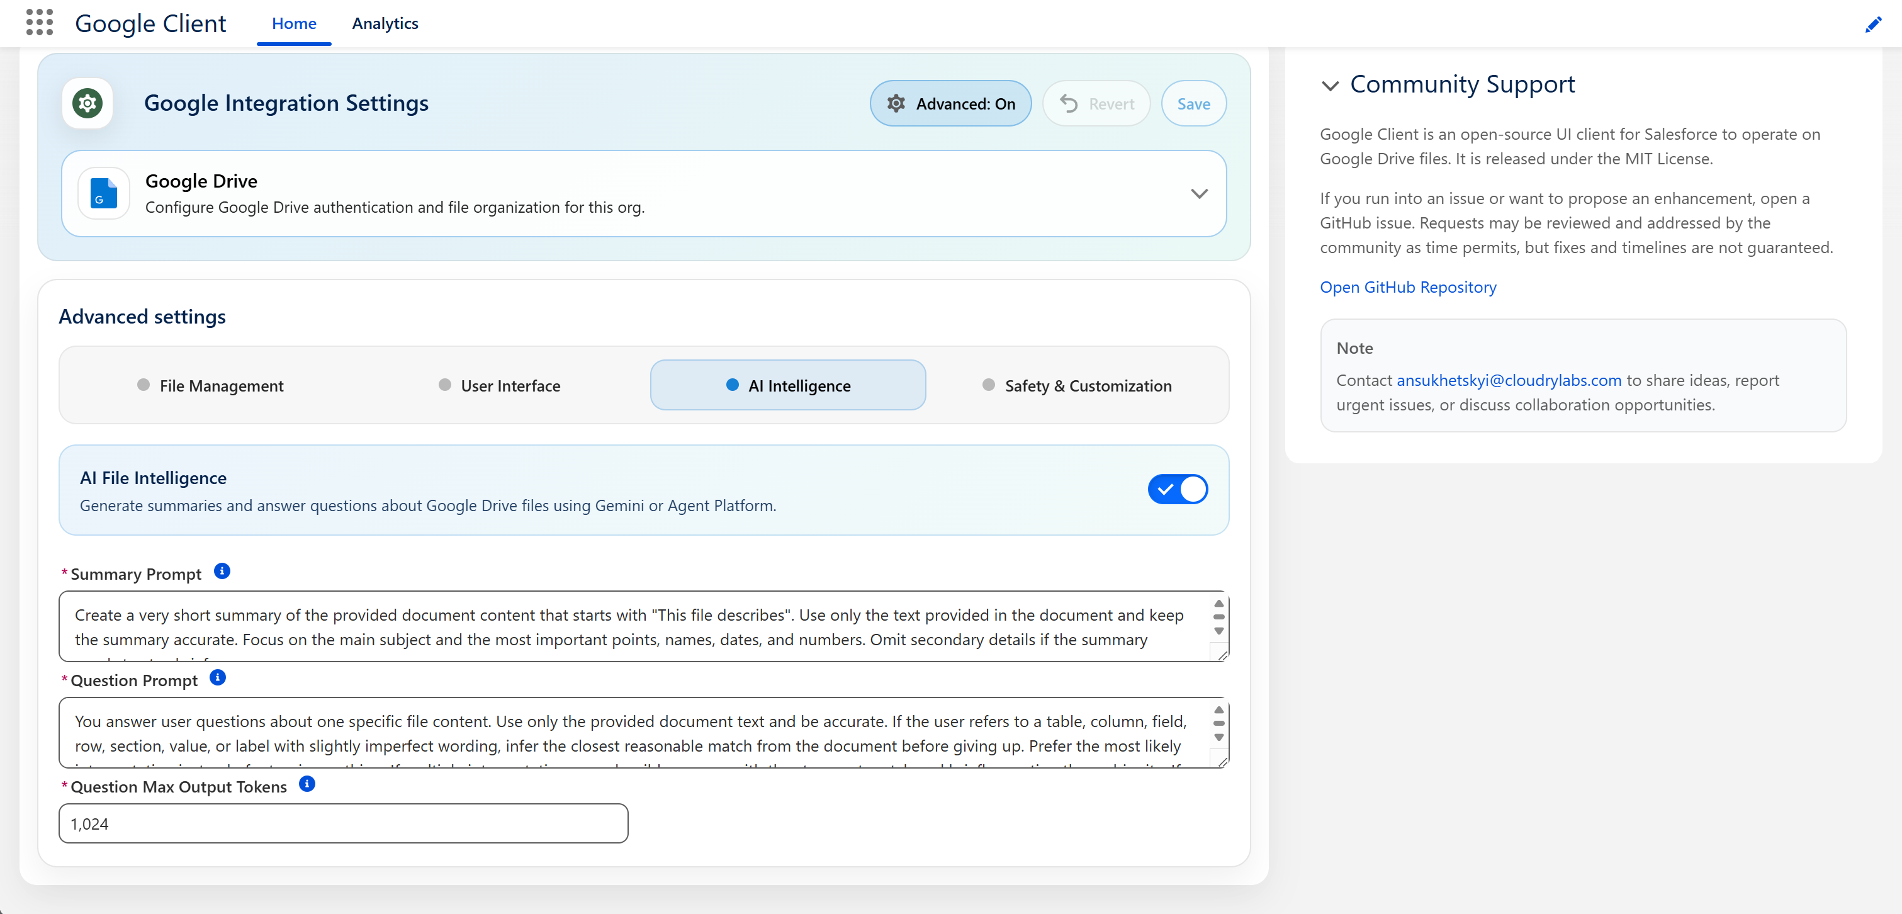Screen dimensions: 1902x914
Task: Click the Advanced settings heading
Action: pyautogui.click(x=142, y=317)
